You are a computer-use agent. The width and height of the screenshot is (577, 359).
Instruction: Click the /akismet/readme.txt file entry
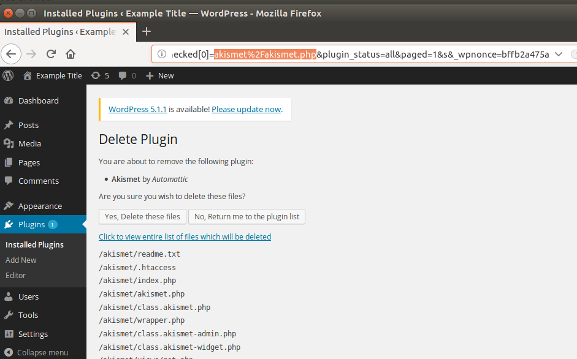click(139, 254)
